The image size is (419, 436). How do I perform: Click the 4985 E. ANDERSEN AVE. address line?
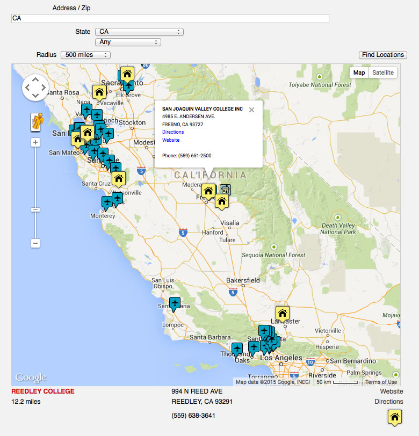tap(189, 117)
